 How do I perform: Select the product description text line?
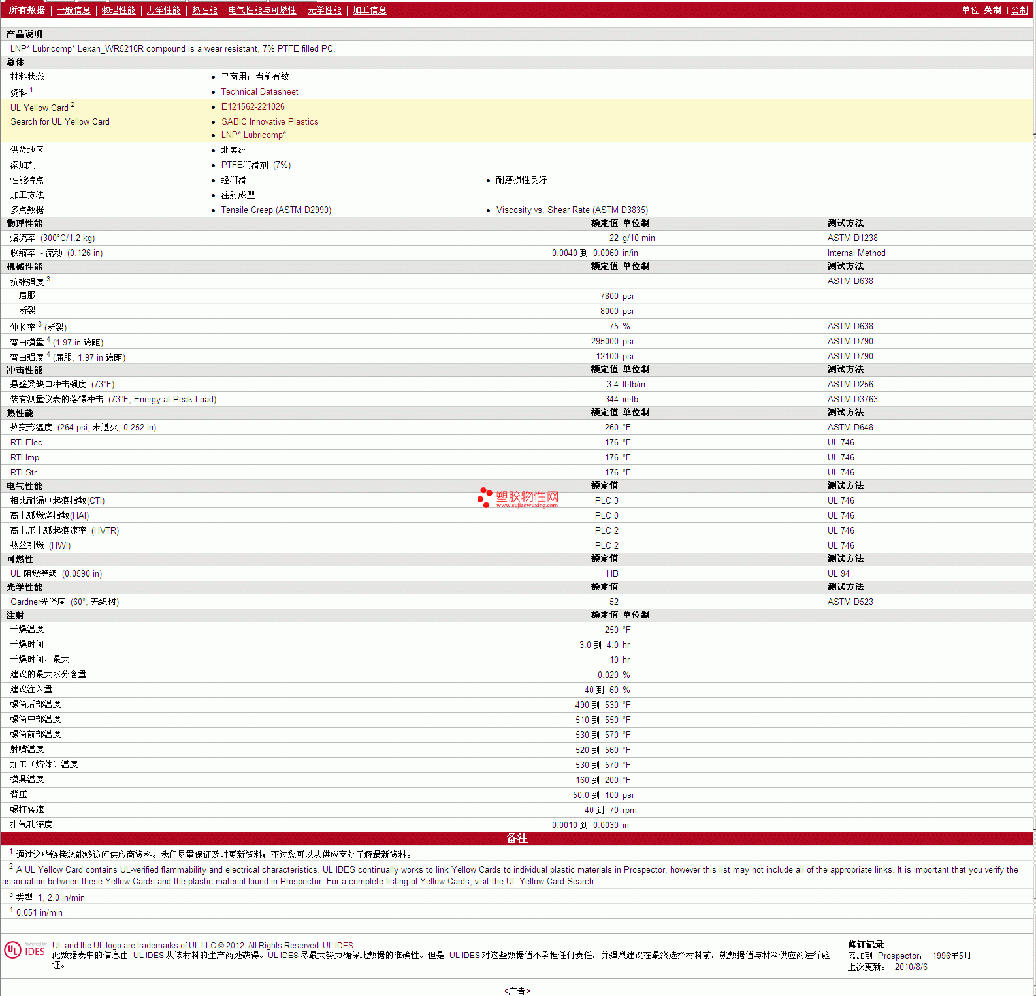(173, 49)
